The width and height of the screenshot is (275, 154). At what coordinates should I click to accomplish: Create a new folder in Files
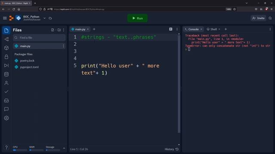coord(59,30)
